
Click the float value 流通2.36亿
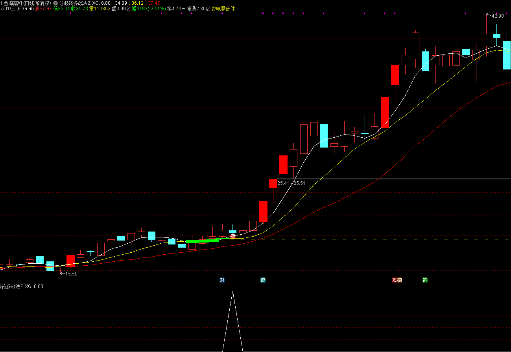point(198,9)
